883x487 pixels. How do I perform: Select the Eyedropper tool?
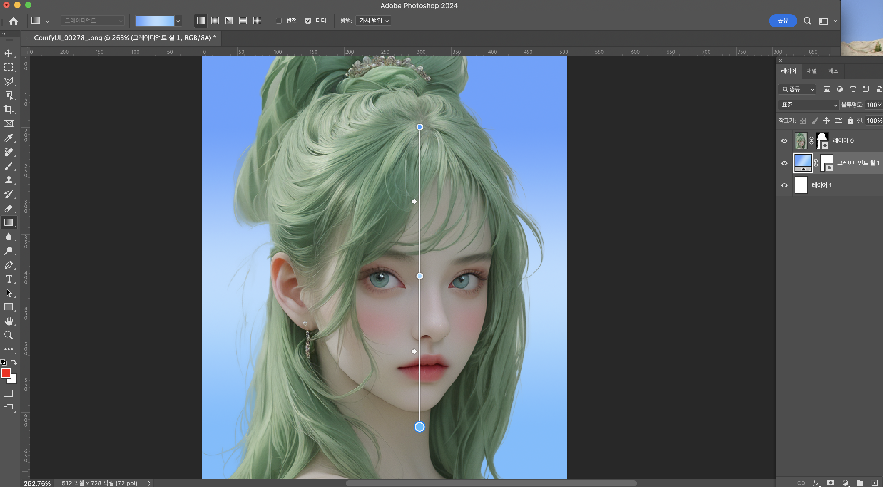click(9, 138)
